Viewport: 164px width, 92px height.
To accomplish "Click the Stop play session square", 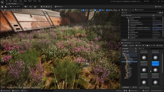I will pos(47,7).
